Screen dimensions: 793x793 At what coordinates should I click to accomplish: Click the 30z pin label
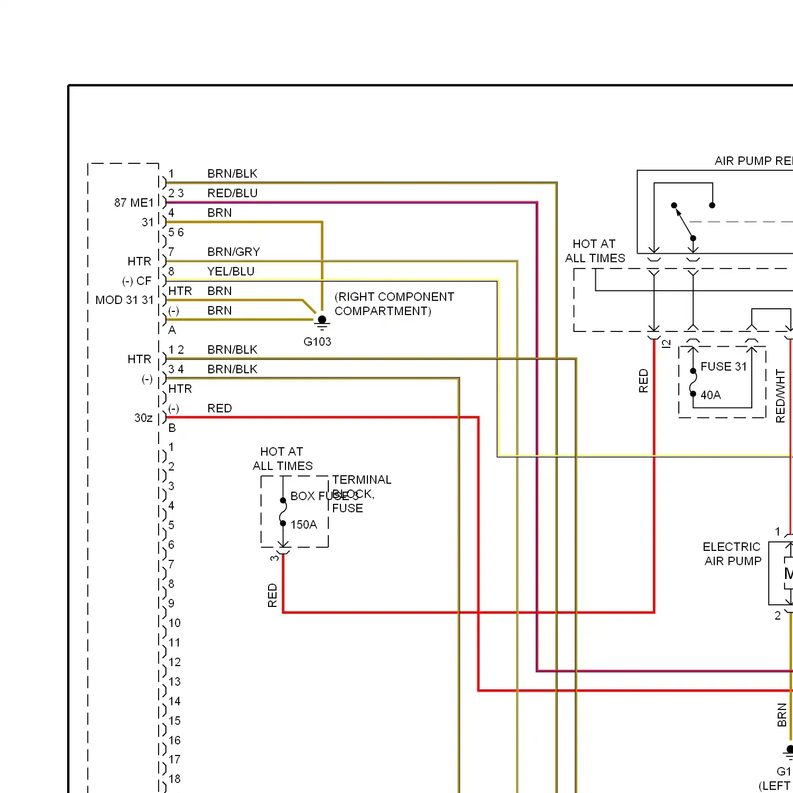pyautogui.click(x=143, y=418)
